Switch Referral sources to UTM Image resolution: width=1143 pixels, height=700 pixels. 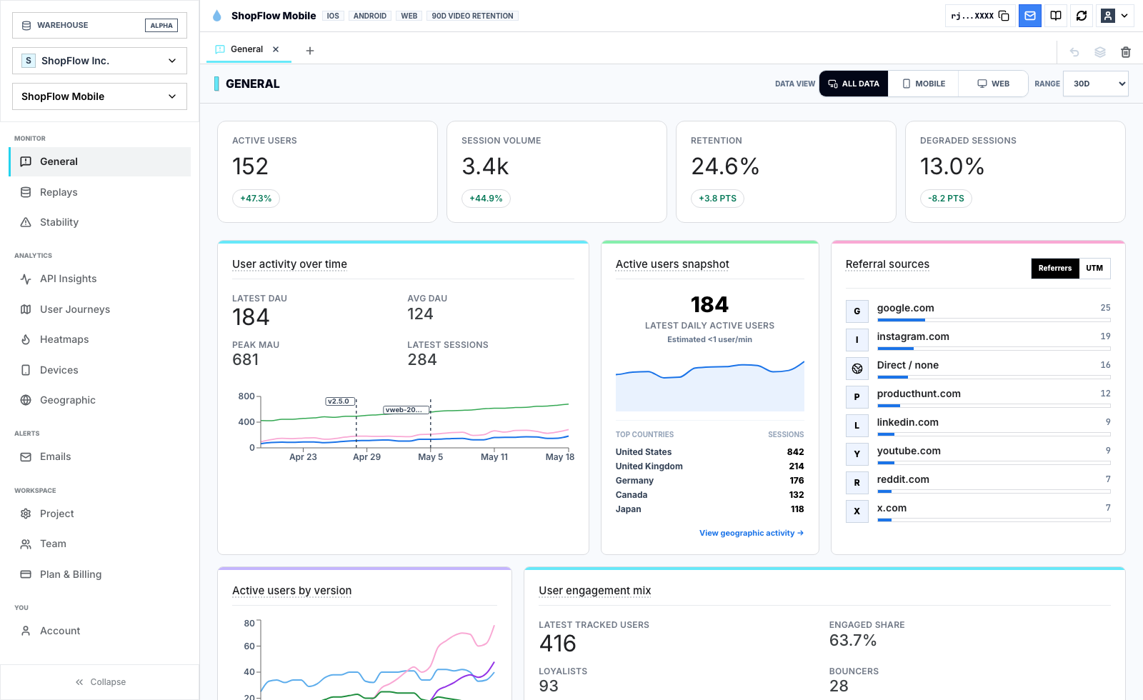coord(1094,269)
